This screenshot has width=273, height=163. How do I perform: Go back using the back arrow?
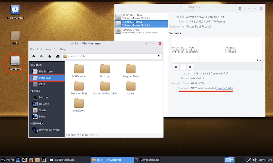(x=33, y=56)
